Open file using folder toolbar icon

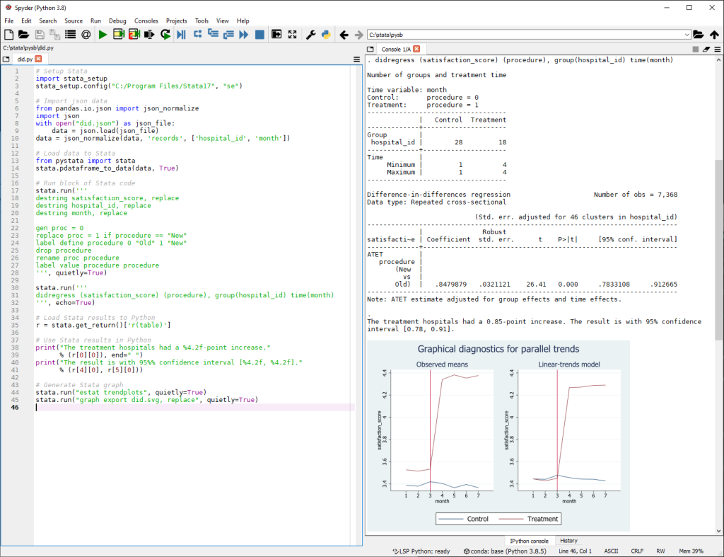point(23,35)
